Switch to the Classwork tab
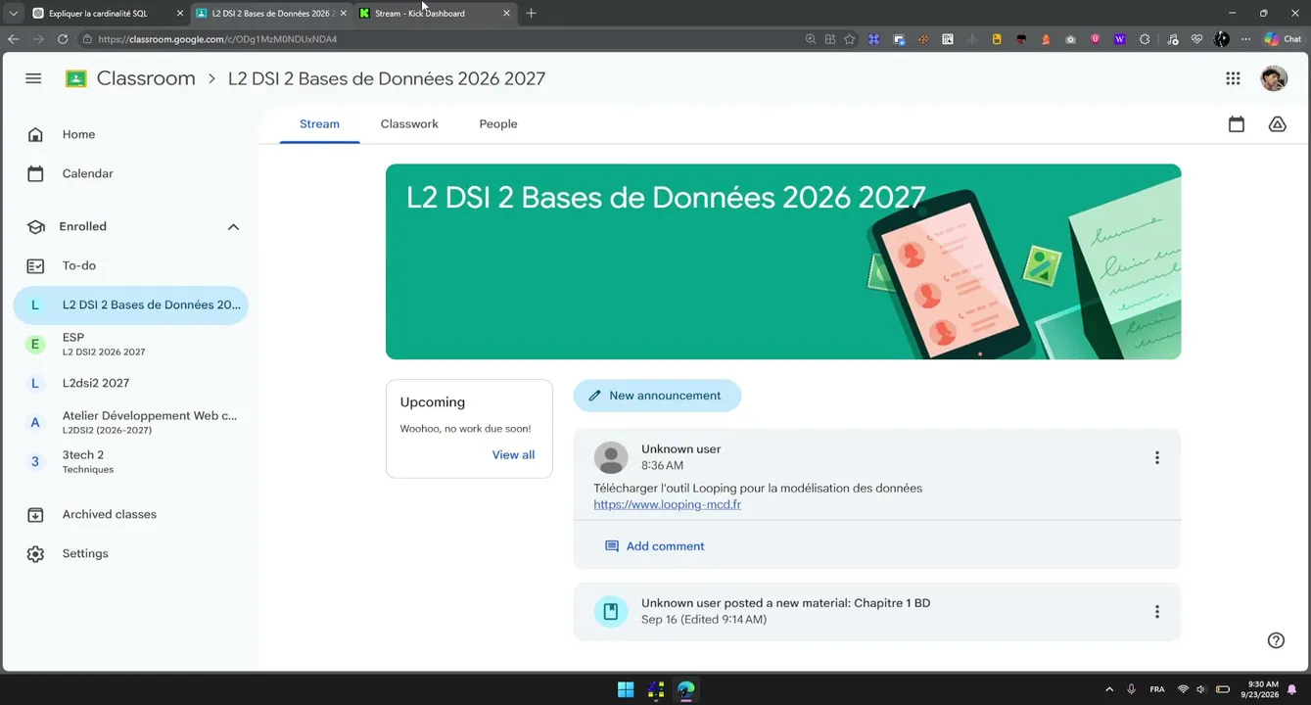The width and height of the screenshot is (1311, 705). [409, 124]
